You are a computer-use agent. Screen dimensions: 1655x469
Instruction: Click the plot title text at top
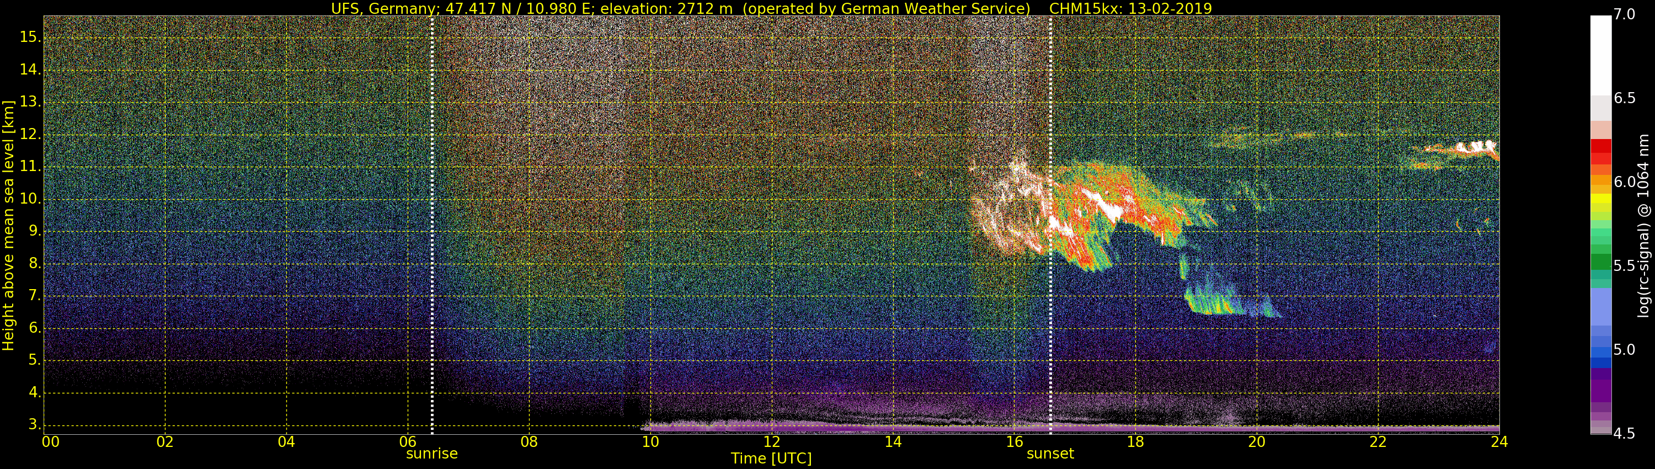tap(771, 8)
